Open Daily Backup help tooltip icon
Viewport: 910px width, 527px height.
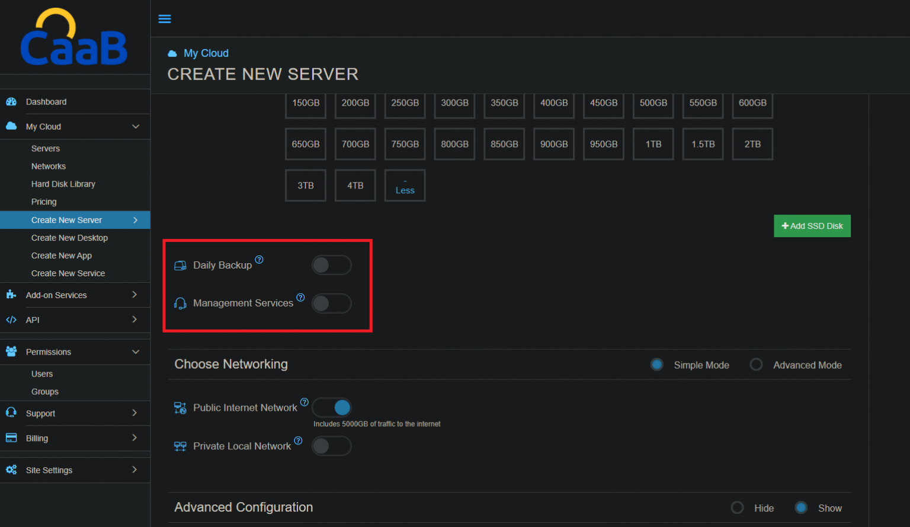click(259, 260)
